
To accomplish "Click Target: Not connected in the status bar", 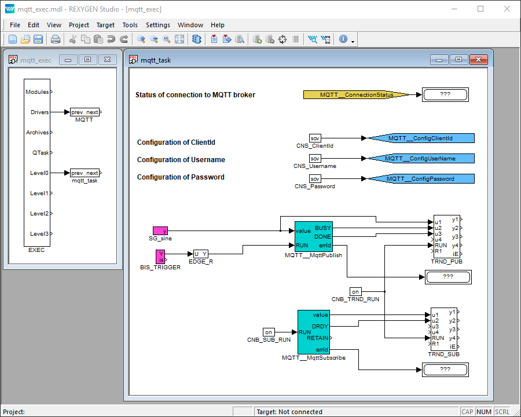I will point(289,412).
